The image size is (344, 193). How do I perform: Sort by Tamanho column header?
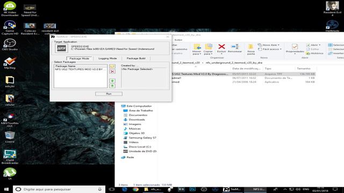coord(304,69)
